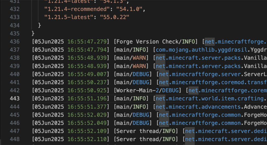The image size is (267, 145).
Task: Click net.minecraft.server.packs on line 439
Action: pyautogui.click(x=198, y=66)
